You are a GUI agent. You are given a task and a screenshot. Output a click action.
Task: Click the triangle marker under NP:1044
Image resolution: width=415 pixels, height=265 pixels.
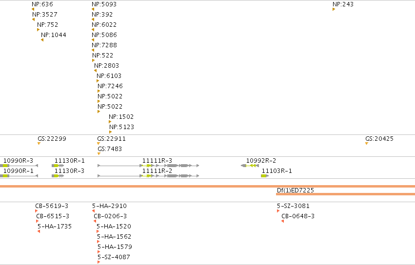pyautogui.click(x=42, y=40)
